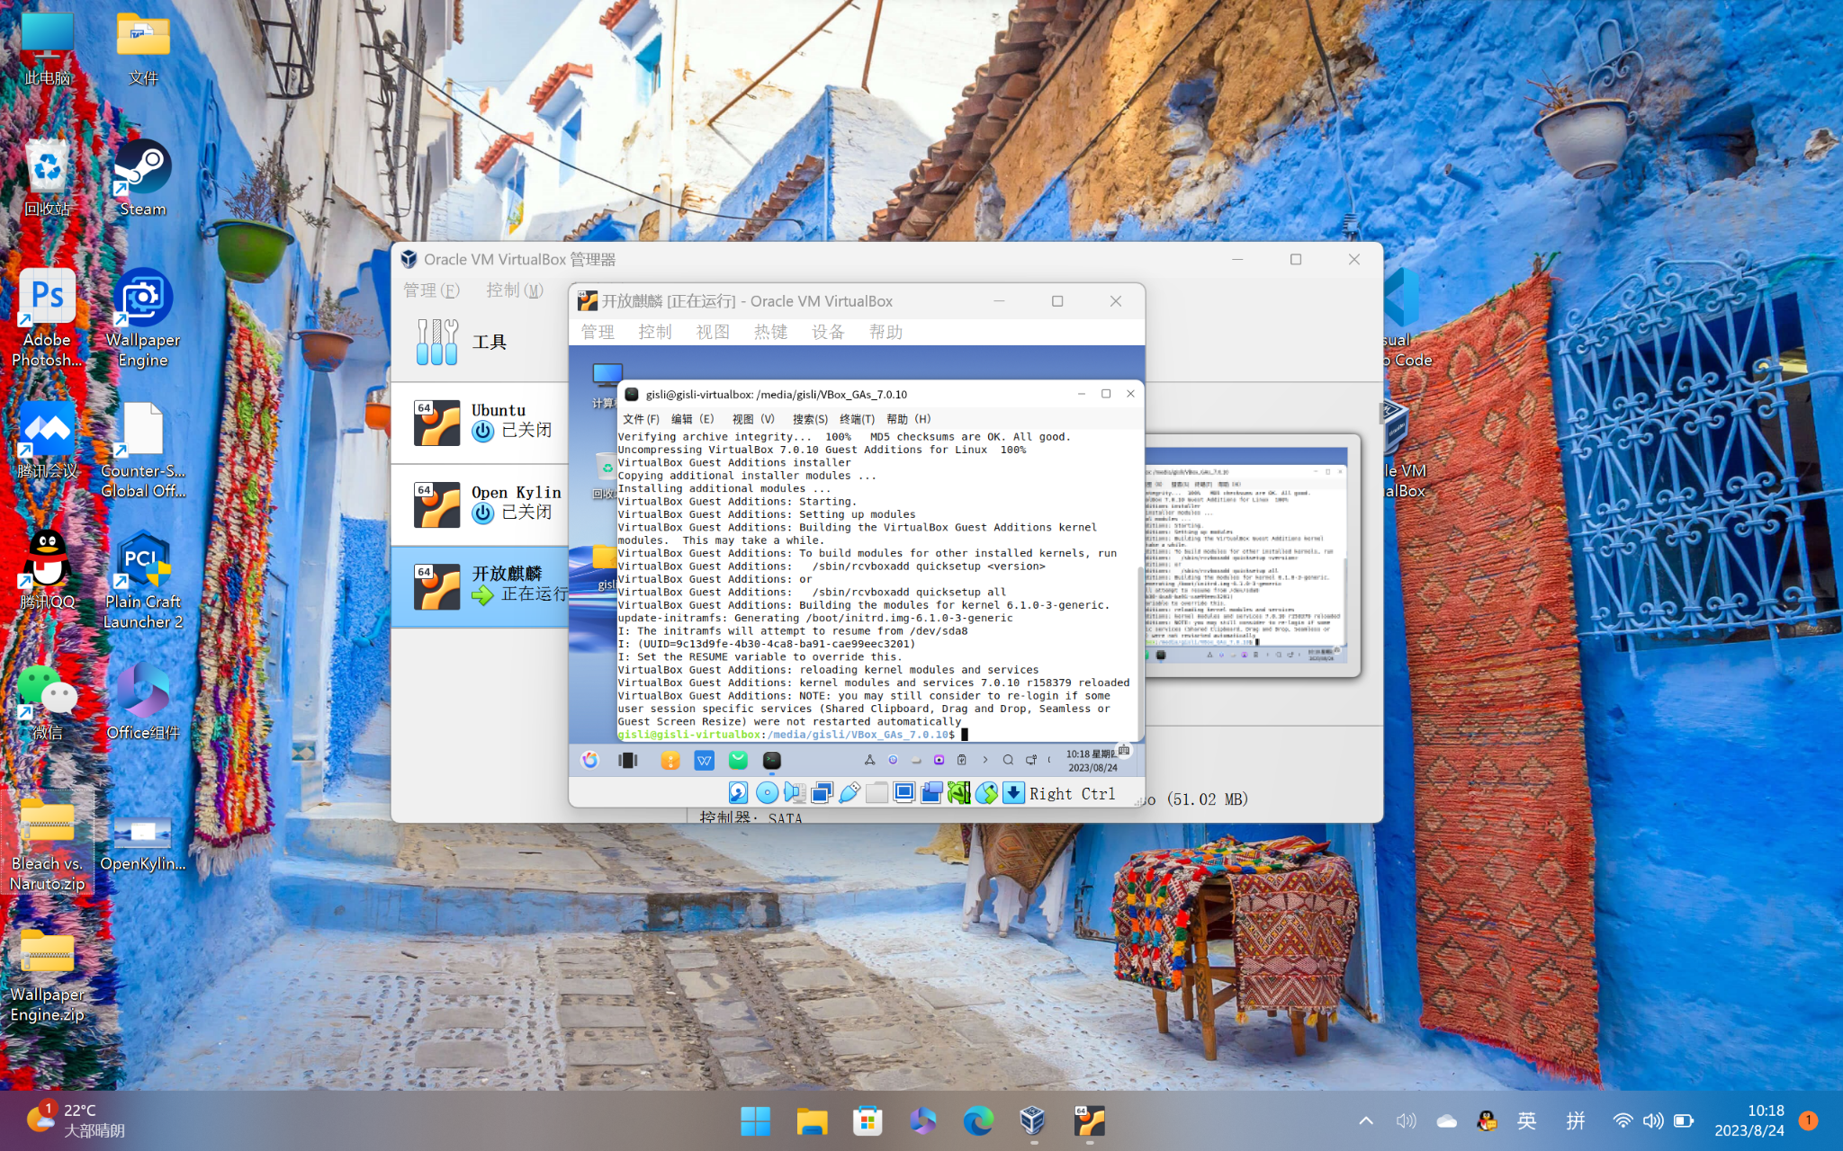Select Adobe Photoshop desktop shortcut

coord(47,318)
